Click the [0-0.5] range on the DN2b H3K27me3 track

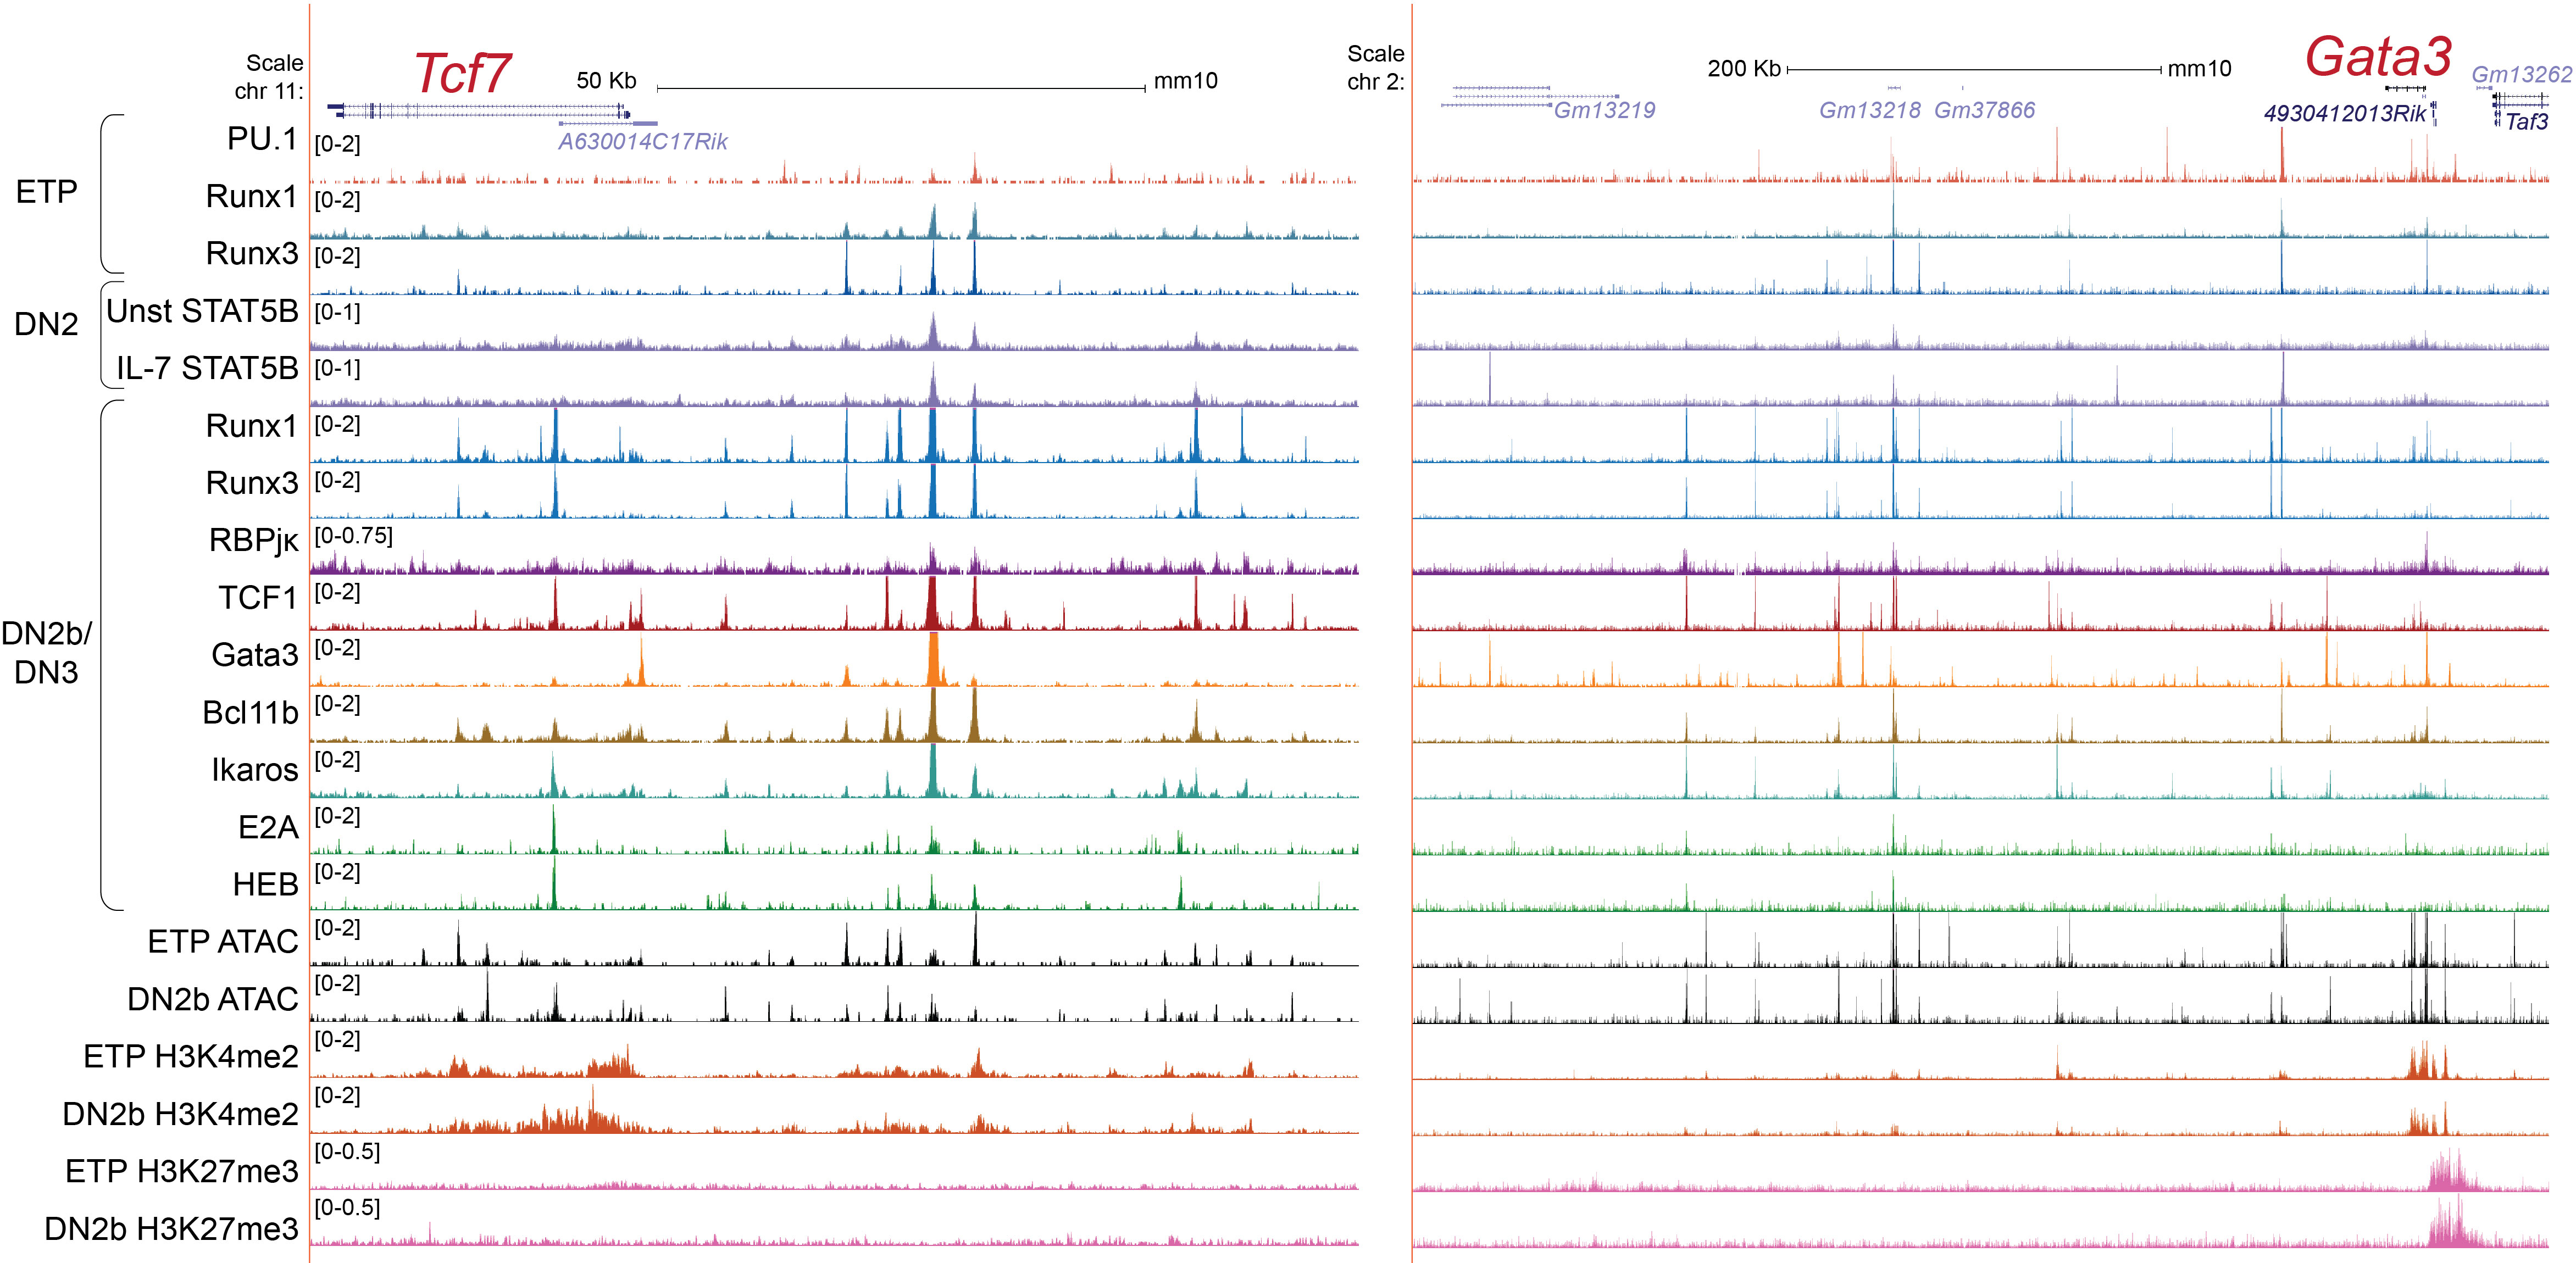tap(347, 1208)
